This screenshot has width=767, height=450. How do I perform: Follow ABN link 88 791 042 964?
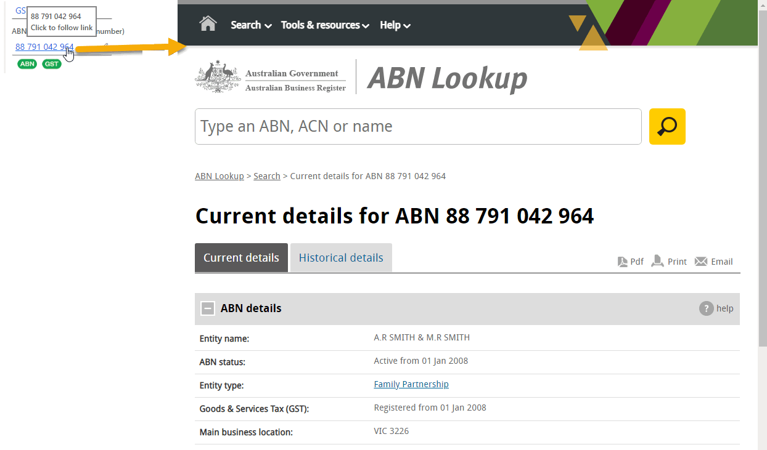point(44,47)
